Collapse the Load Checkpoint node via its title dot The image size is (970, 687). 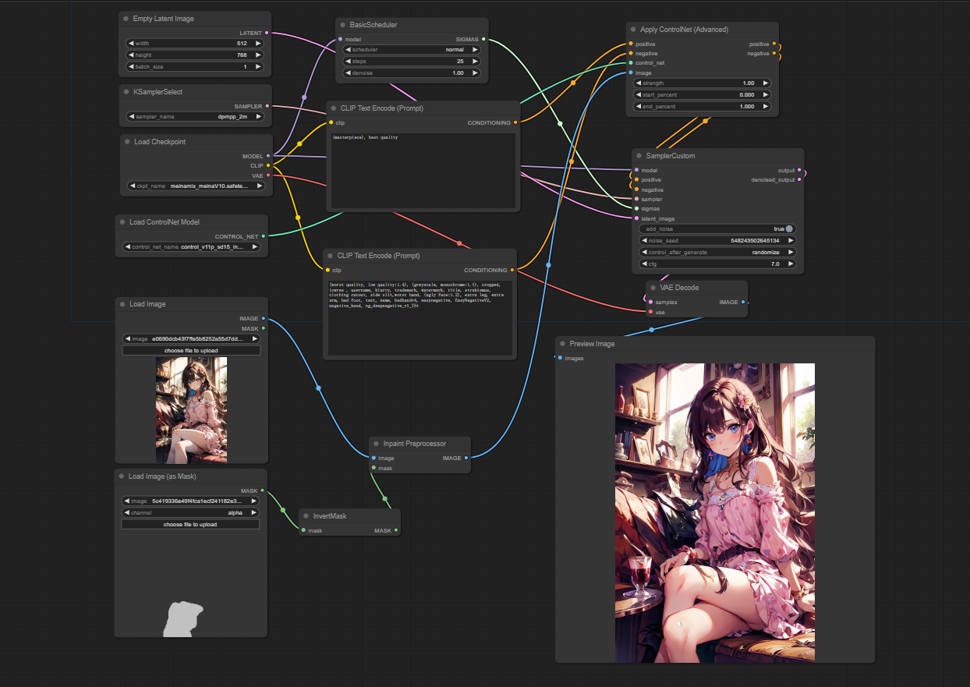(126, 142)
